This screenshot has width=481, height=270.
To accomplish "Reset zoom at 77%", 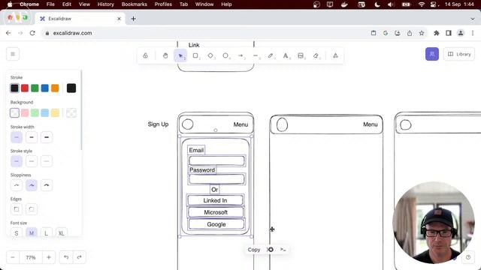I will (x=31, y=257).
